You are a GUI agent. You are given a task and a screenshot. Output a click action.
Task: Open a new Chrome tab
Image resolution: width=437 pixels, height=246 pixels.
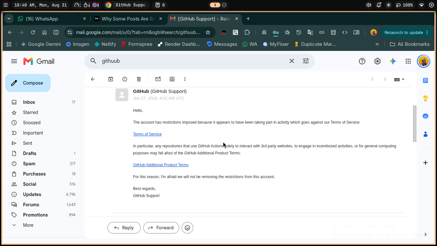(x=248, y=19)
